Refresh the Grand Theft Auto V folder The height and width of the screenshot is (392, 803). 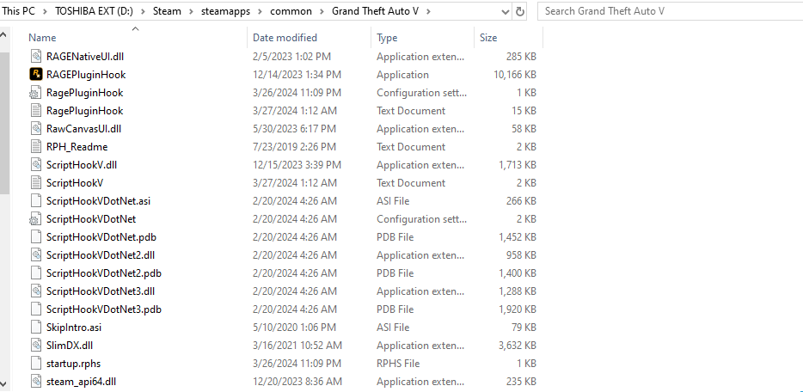520,12
